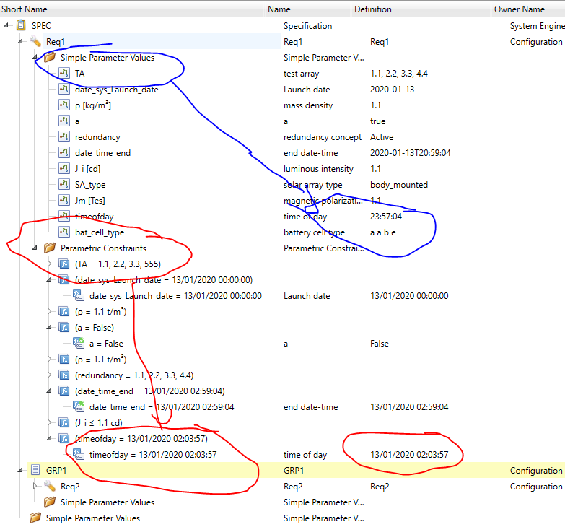Select the TA parameter row

click(79, 74)
